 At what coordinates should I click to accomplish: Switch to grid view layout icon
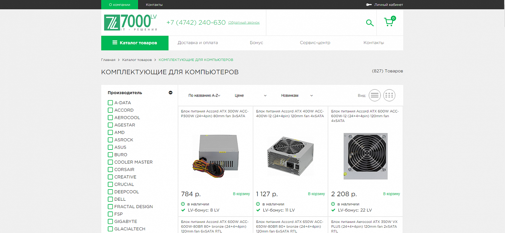389,96
